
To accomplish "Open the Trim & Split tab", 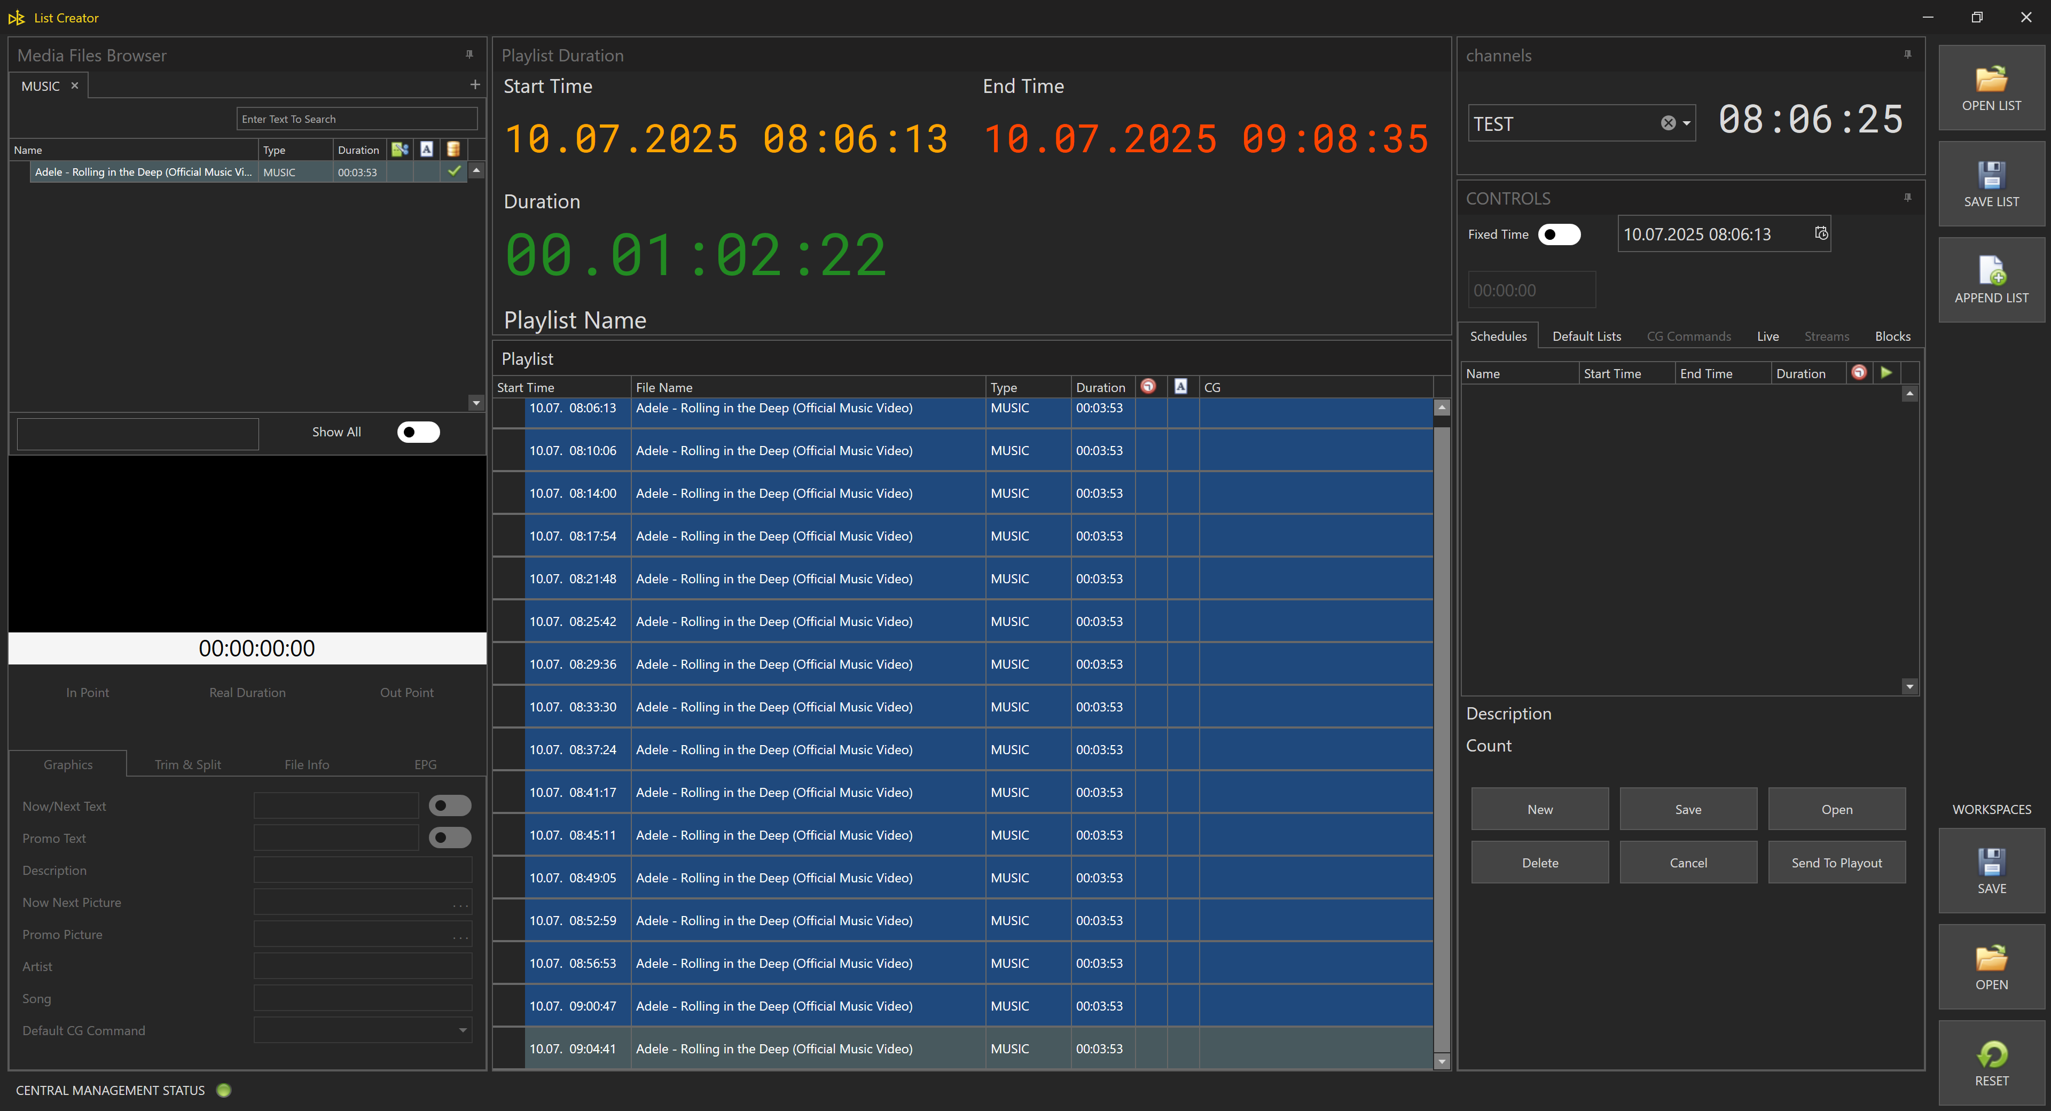I will (187, 764).
